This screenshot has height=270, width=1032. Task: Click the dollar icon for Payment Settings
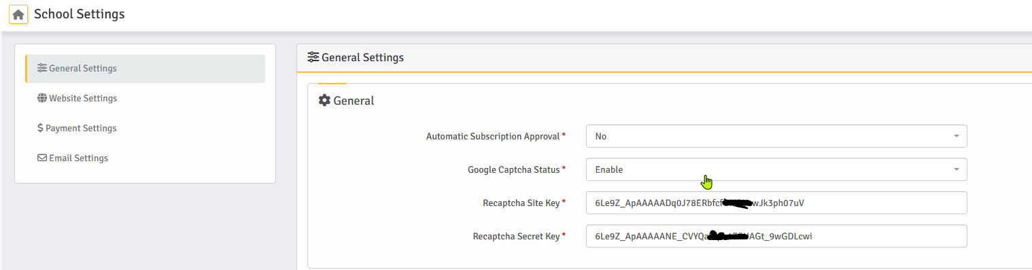point(41,128)
